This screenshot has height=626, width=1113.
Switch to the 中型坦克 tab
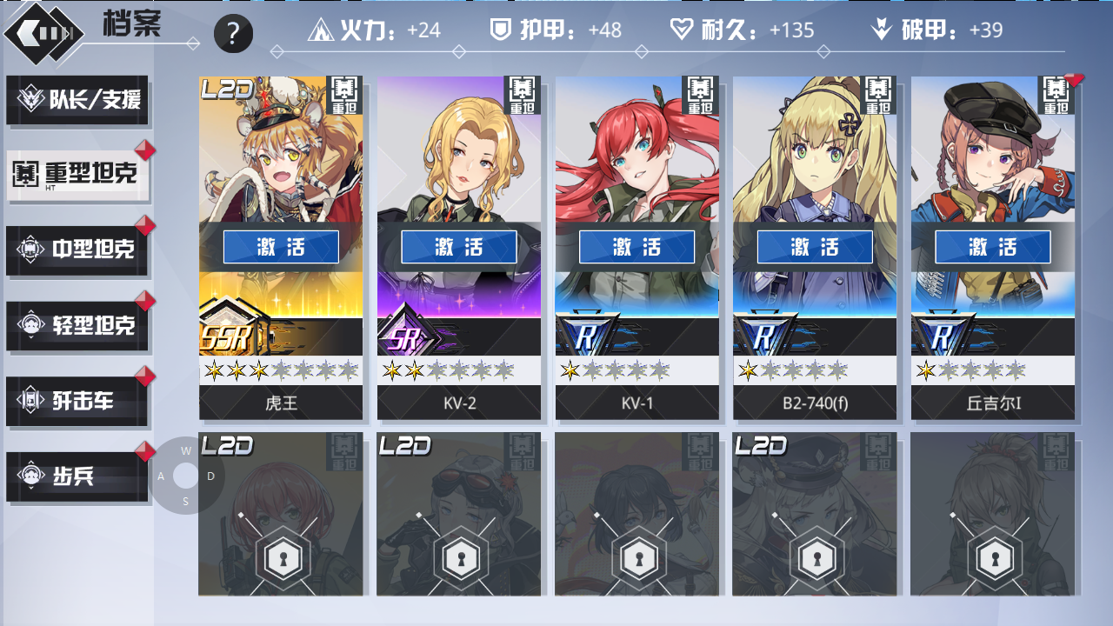point(78,250)
